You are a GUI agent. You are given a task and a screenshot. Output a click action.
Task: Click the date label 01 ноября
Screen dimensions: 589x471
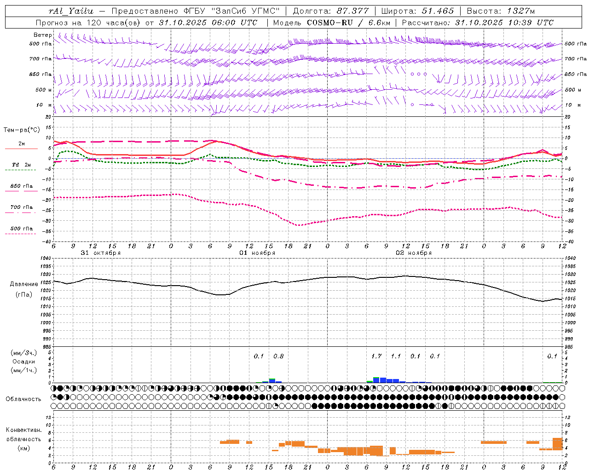point(257,253)
